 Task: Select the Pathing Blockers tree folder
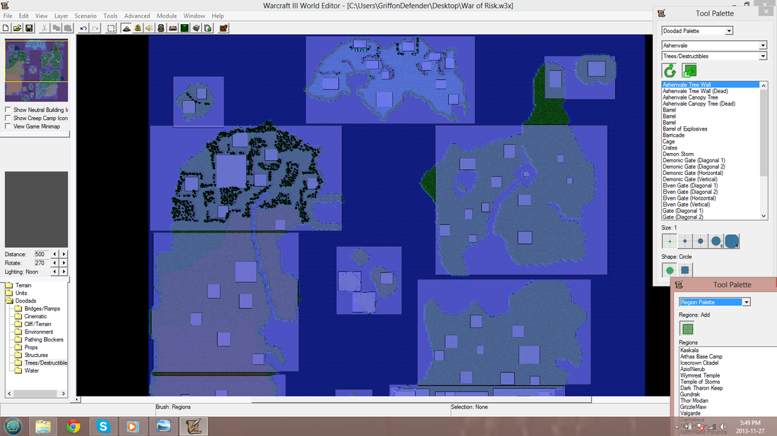44,339
